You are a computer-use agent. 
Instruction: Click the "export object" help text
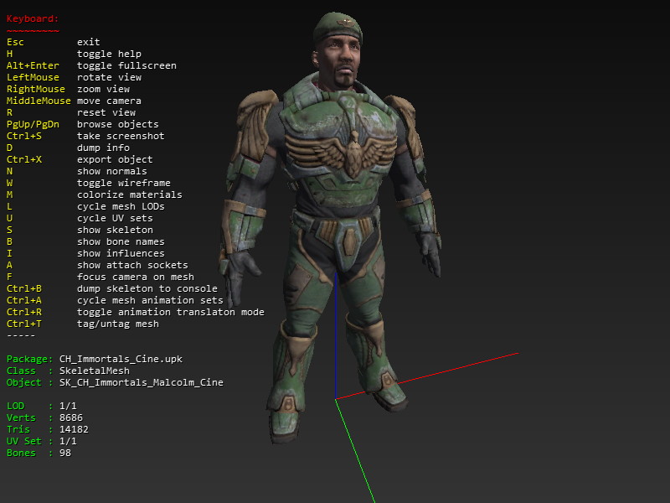[115, 159]
